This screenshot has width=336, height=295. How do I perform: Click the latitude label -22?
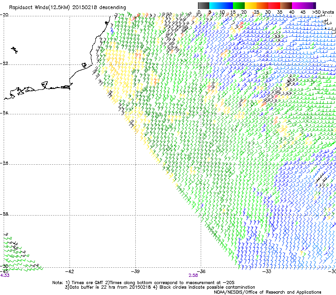pos(4,64)
